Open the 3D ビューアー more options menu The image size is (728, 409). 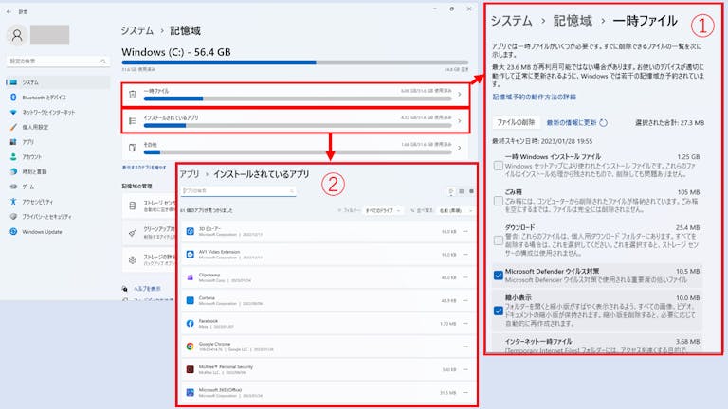(x=465, y=231)
